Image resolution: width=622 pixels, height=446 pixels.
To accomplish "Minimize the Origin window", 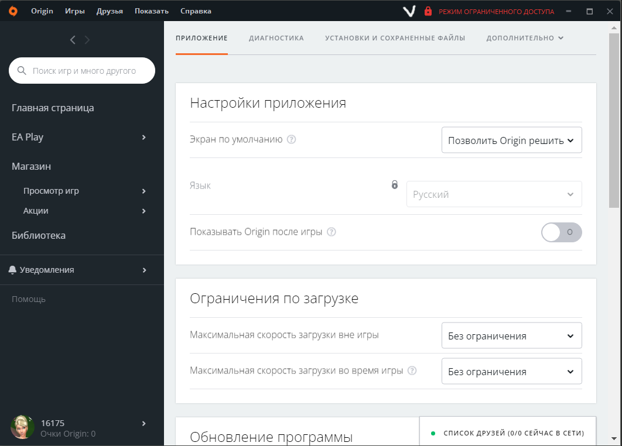I will click(569, 11).
